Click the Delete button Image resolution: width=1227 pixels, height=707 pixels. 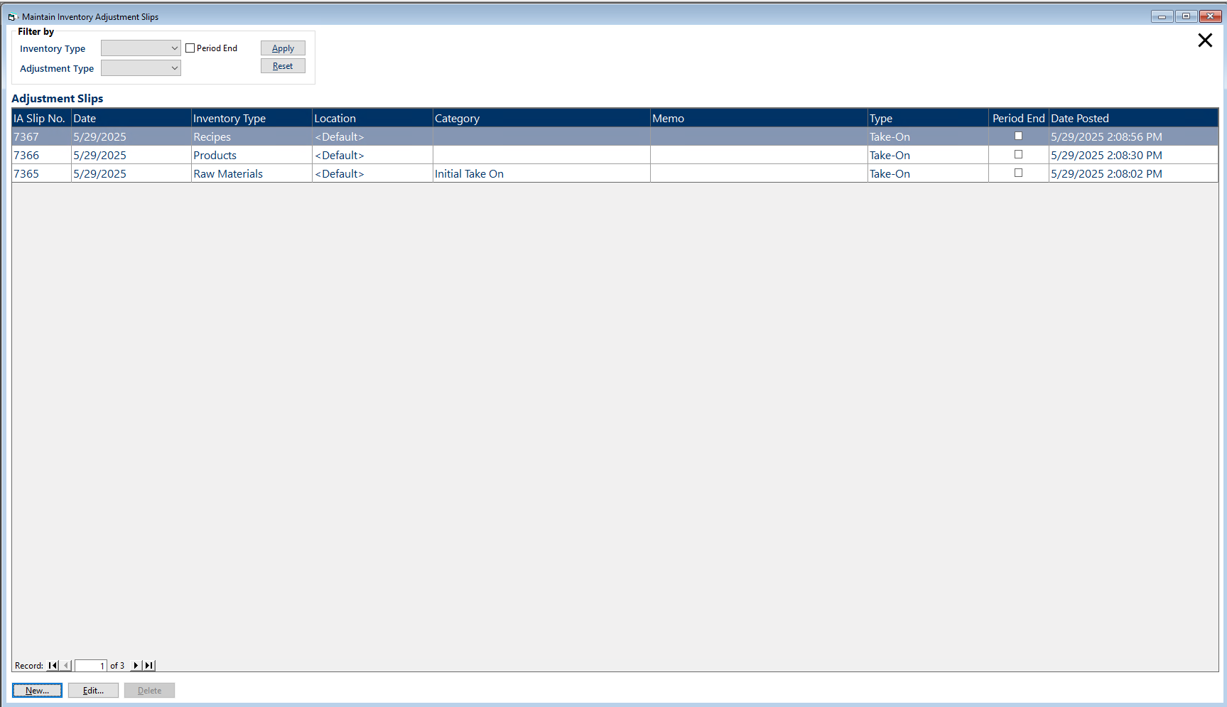(x=149, y=691)
